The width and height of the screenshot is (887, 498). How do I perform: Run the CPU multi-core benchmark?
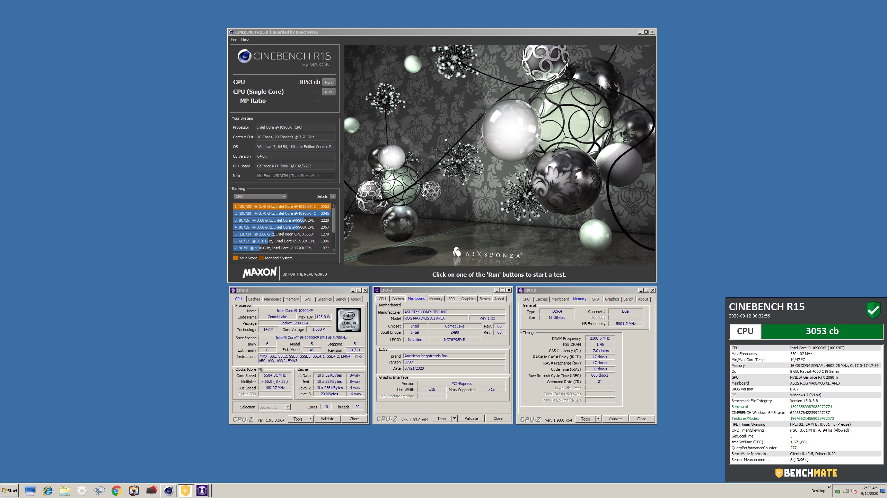point(328,82)
